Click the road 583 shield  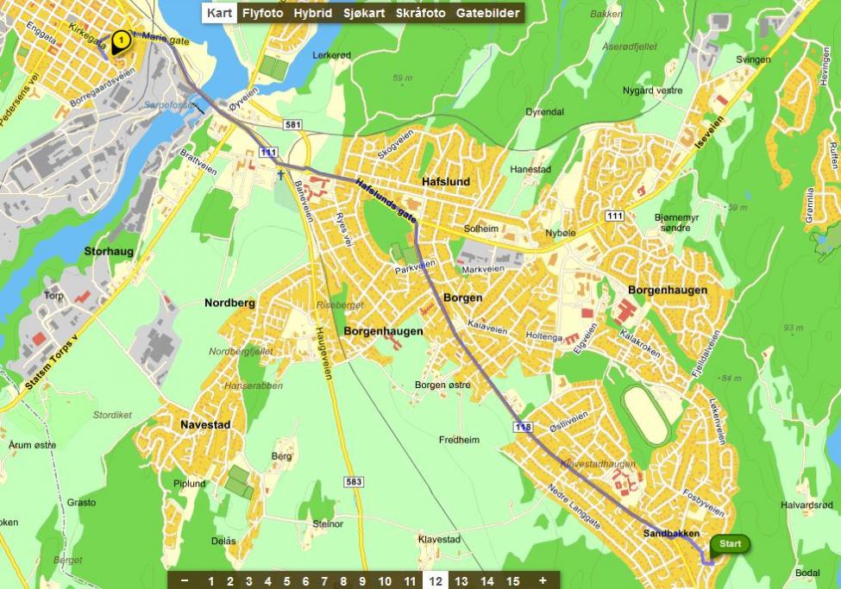coord(354,482)
